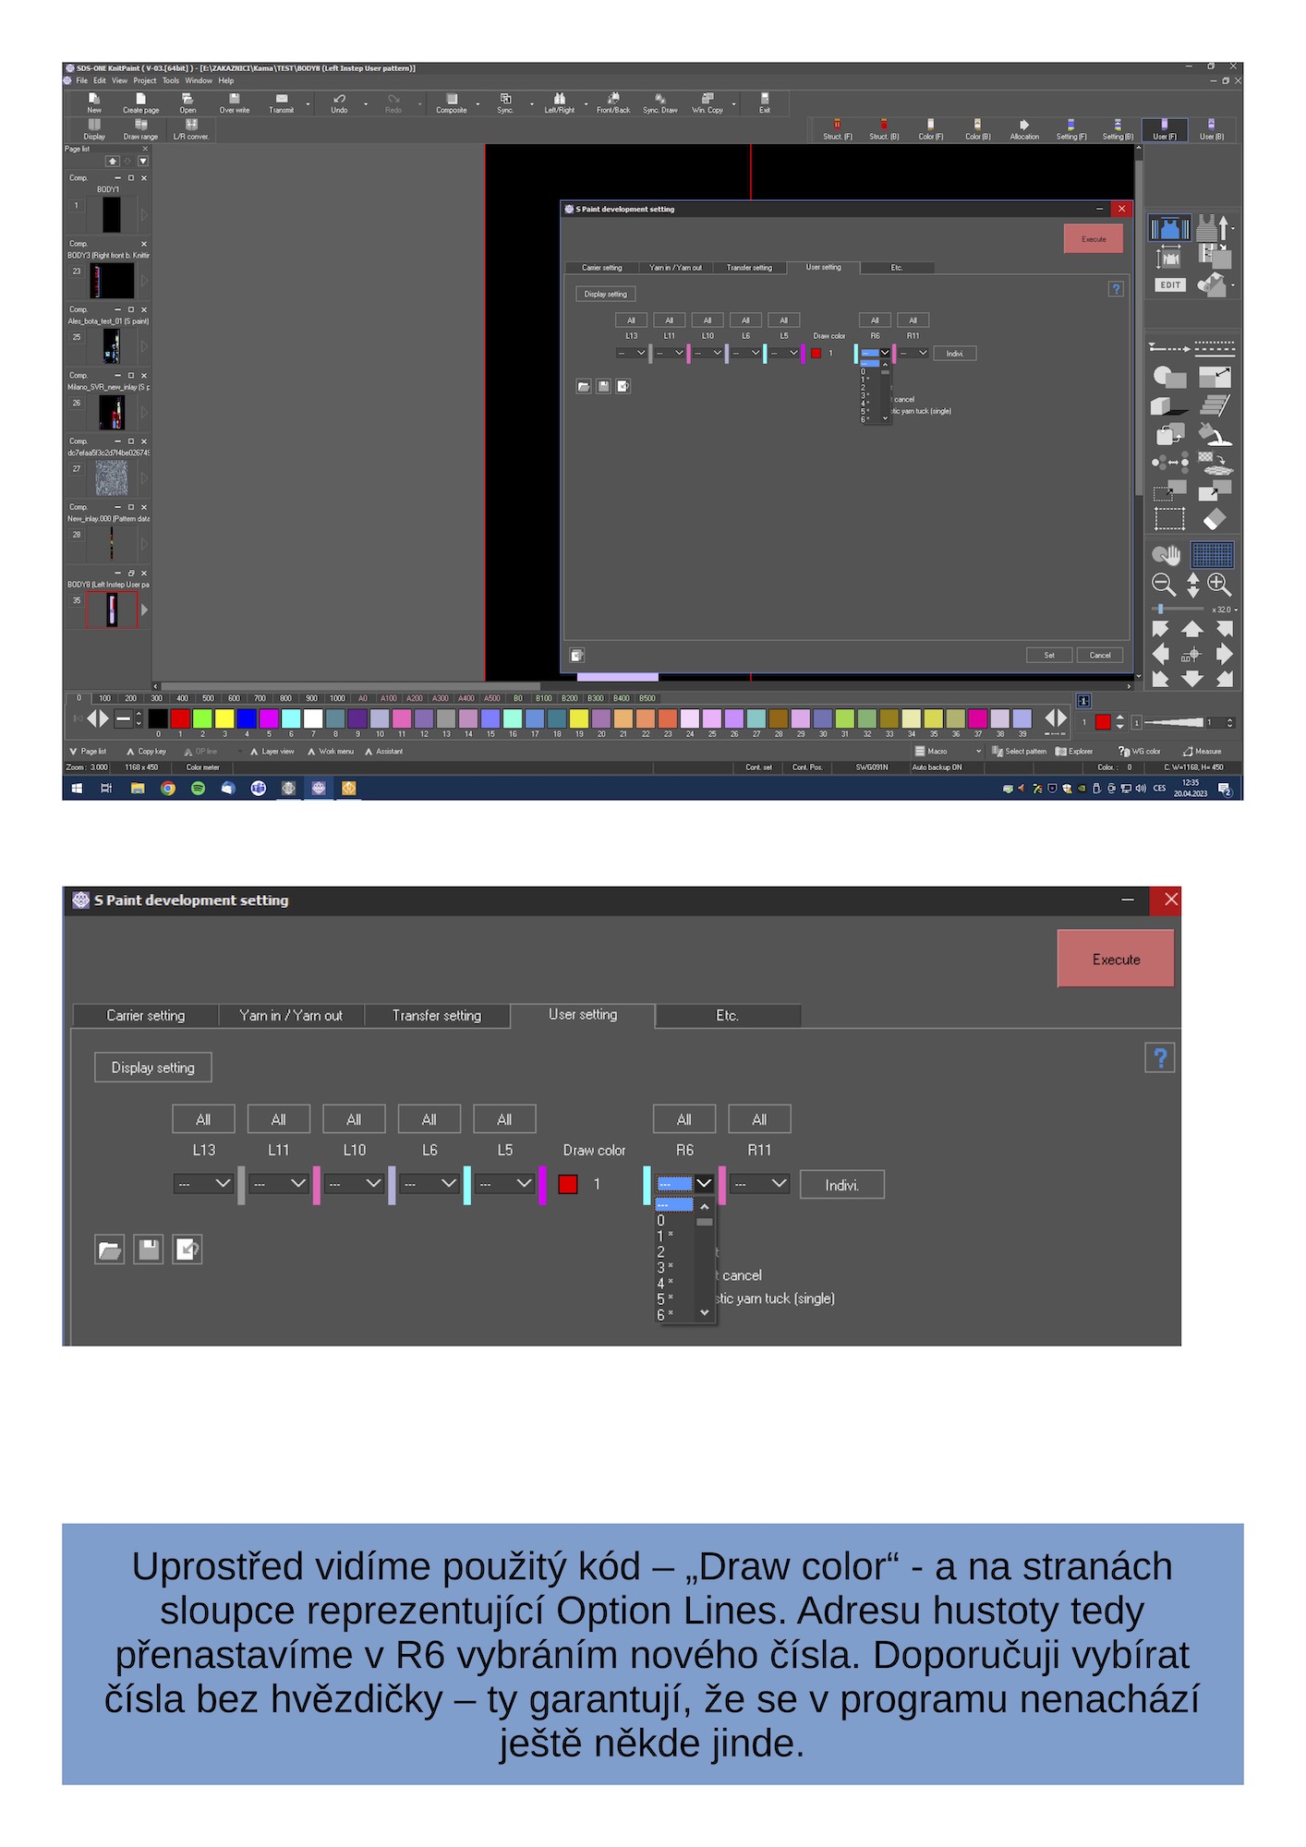Select the zoom in magnifier tool

[1219, 584]
